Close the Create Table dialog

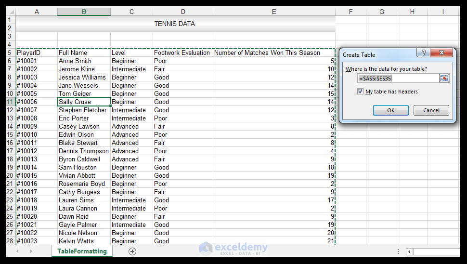click(441, 53)
